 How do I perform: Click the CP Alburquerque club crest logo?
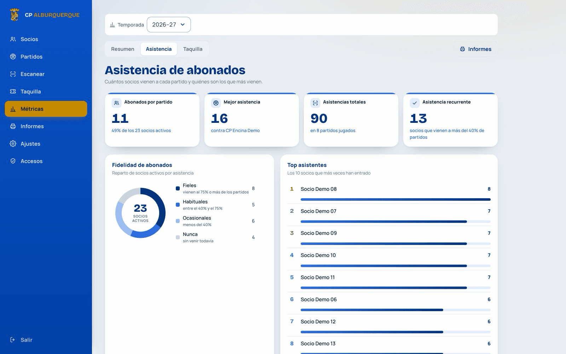[15, 15]
